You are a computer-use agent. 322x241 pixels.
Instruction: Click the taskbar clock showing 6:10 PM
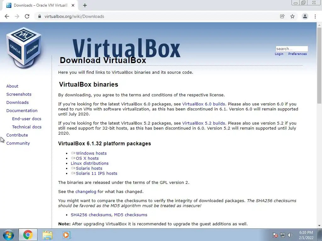click(306, 235)
